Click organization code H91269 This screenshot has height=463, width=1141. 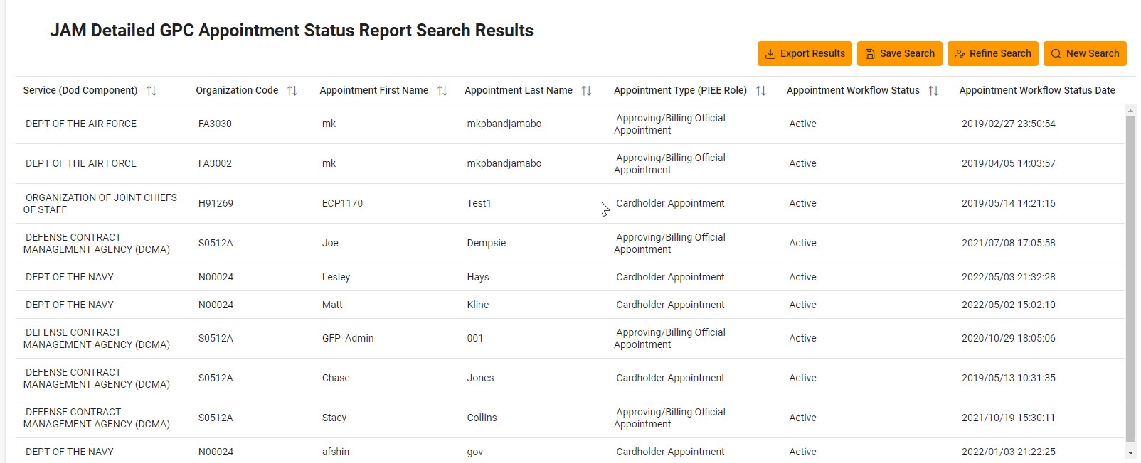pyautogui.click(x=216, y=203)
